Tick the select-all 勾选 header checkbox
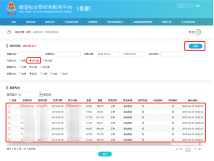Image resolution: width=214 pixels, height=161 pixels. pyautogui.click(x=10, y=100)
